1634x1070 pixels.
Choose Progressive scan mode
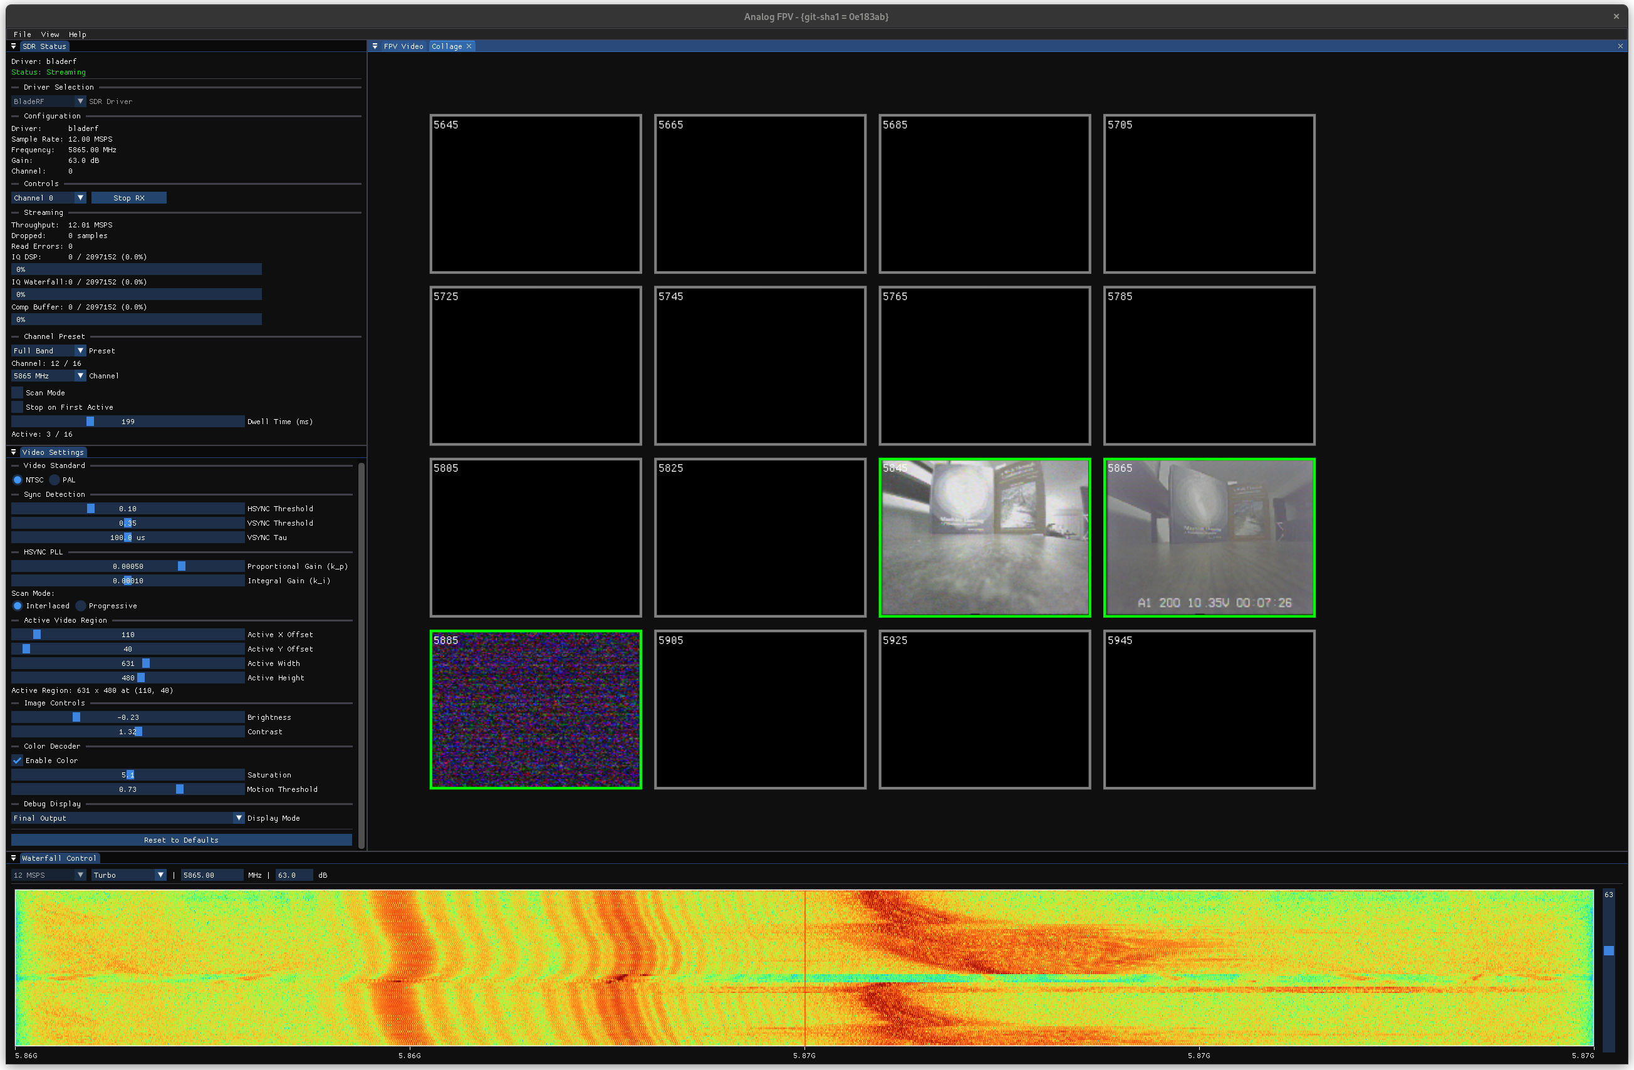point(81,605)
